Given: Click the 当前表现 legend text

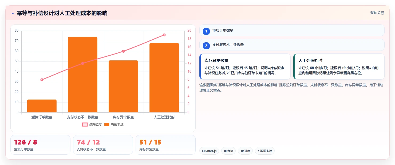Looking at the screenshot, I should coord(117,124).
